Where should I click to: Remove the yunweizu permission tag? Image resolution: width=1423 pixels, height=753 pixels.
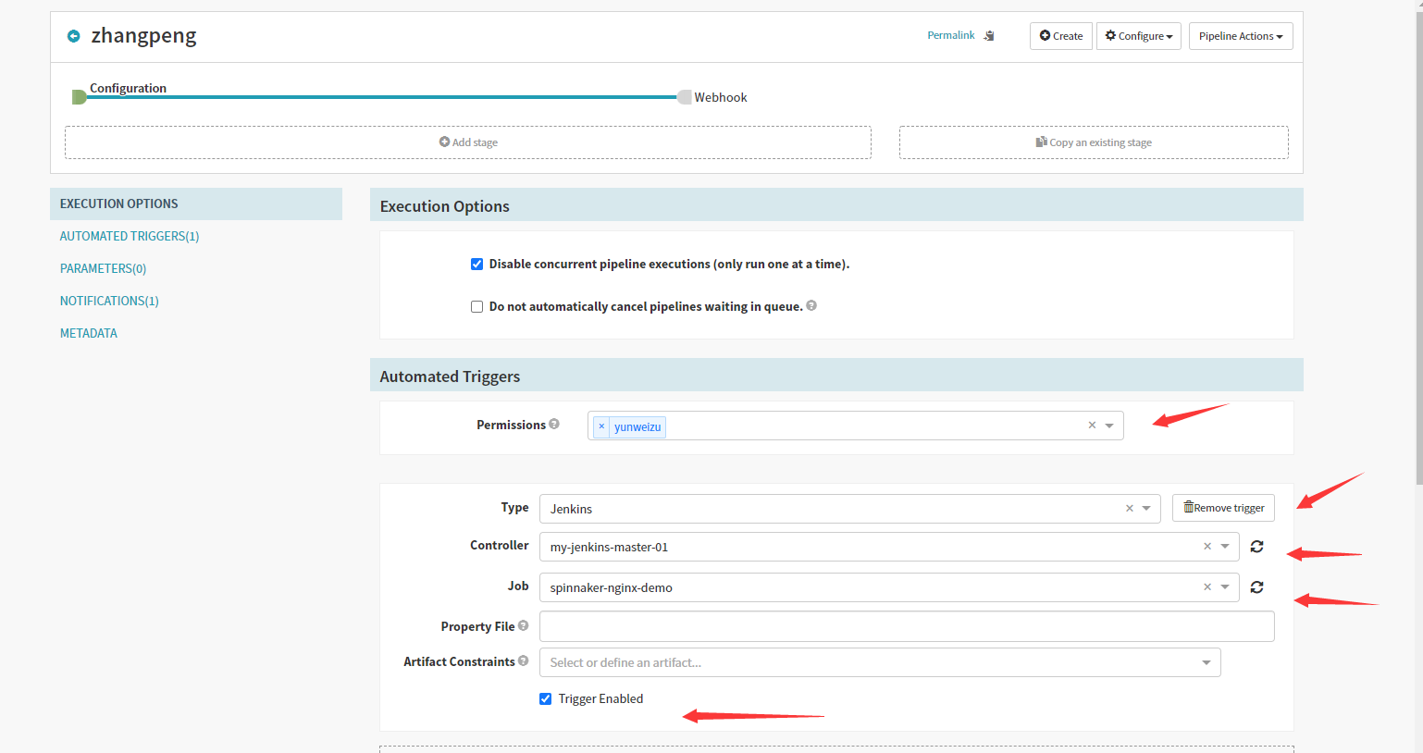coord(601,426)
